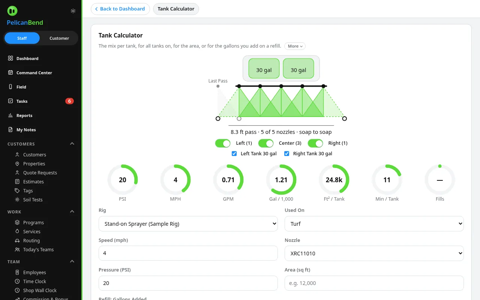Click the Reports bar chart icon
Screen dimensions: 480x300
[10, 115]
